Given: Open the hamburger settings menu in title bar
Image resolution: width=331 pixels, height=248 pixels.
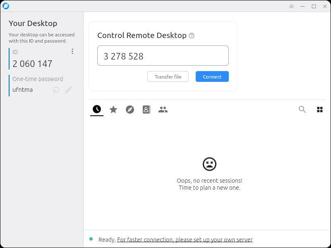Looking at the screenshot, I should [x=292, y=6].
